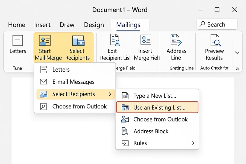Collapse the ribbon with the chevron

tap(237, 52)
